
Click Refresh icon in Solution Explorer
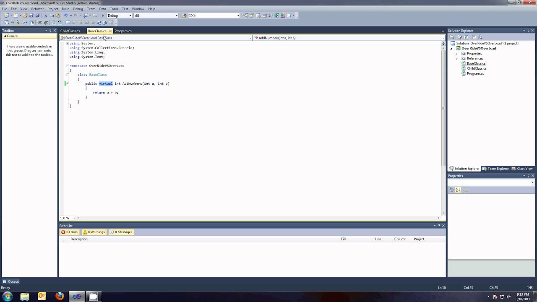[466, 37]
